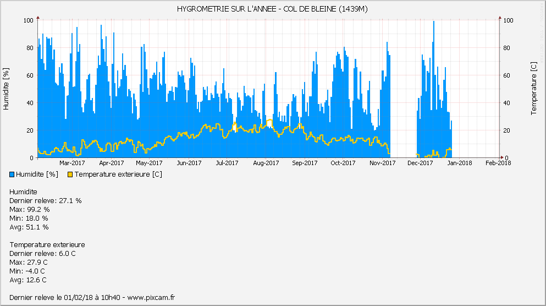
Task: Click the blue Humidite legend swatch
Action: pos(12,174)
